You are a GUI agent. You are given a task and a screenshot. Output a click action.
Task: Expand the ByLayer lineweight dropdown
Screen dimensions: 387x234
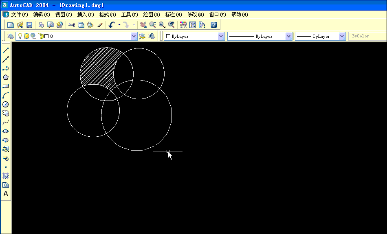(342, 36)
